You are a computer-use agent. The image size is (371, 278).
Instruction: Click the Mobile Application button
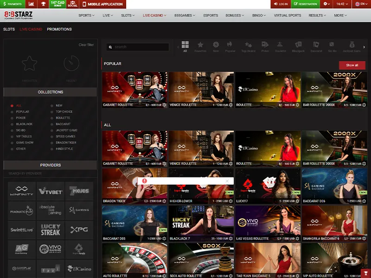(102, 4)
